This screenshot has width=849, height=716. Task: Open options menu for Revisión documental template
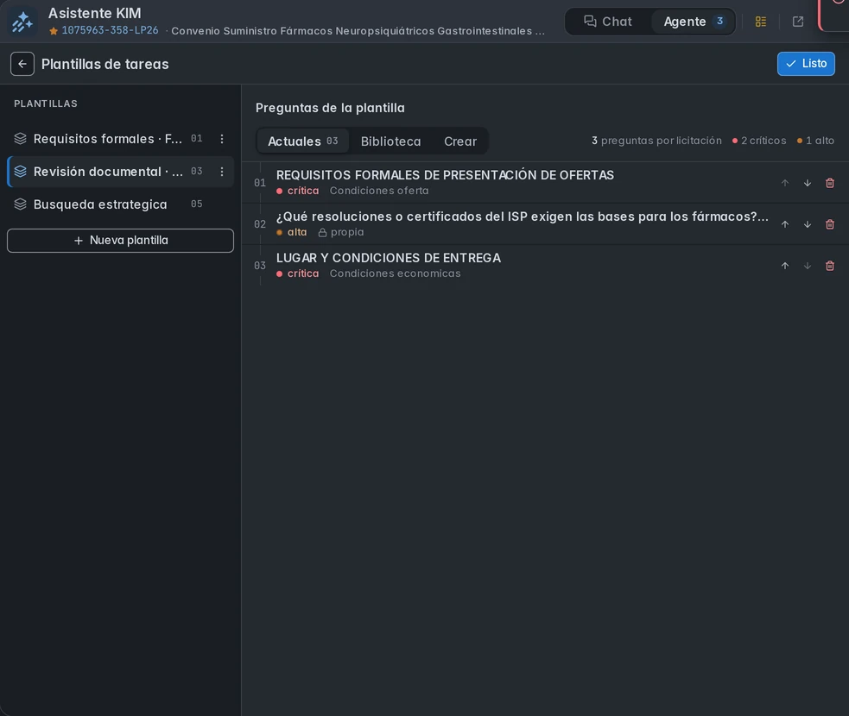point(222,172)
